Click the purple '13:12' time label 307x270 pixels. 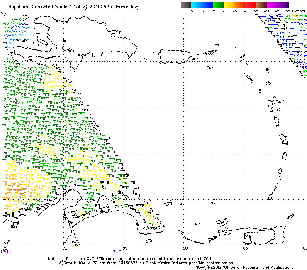tap(116, 252)
